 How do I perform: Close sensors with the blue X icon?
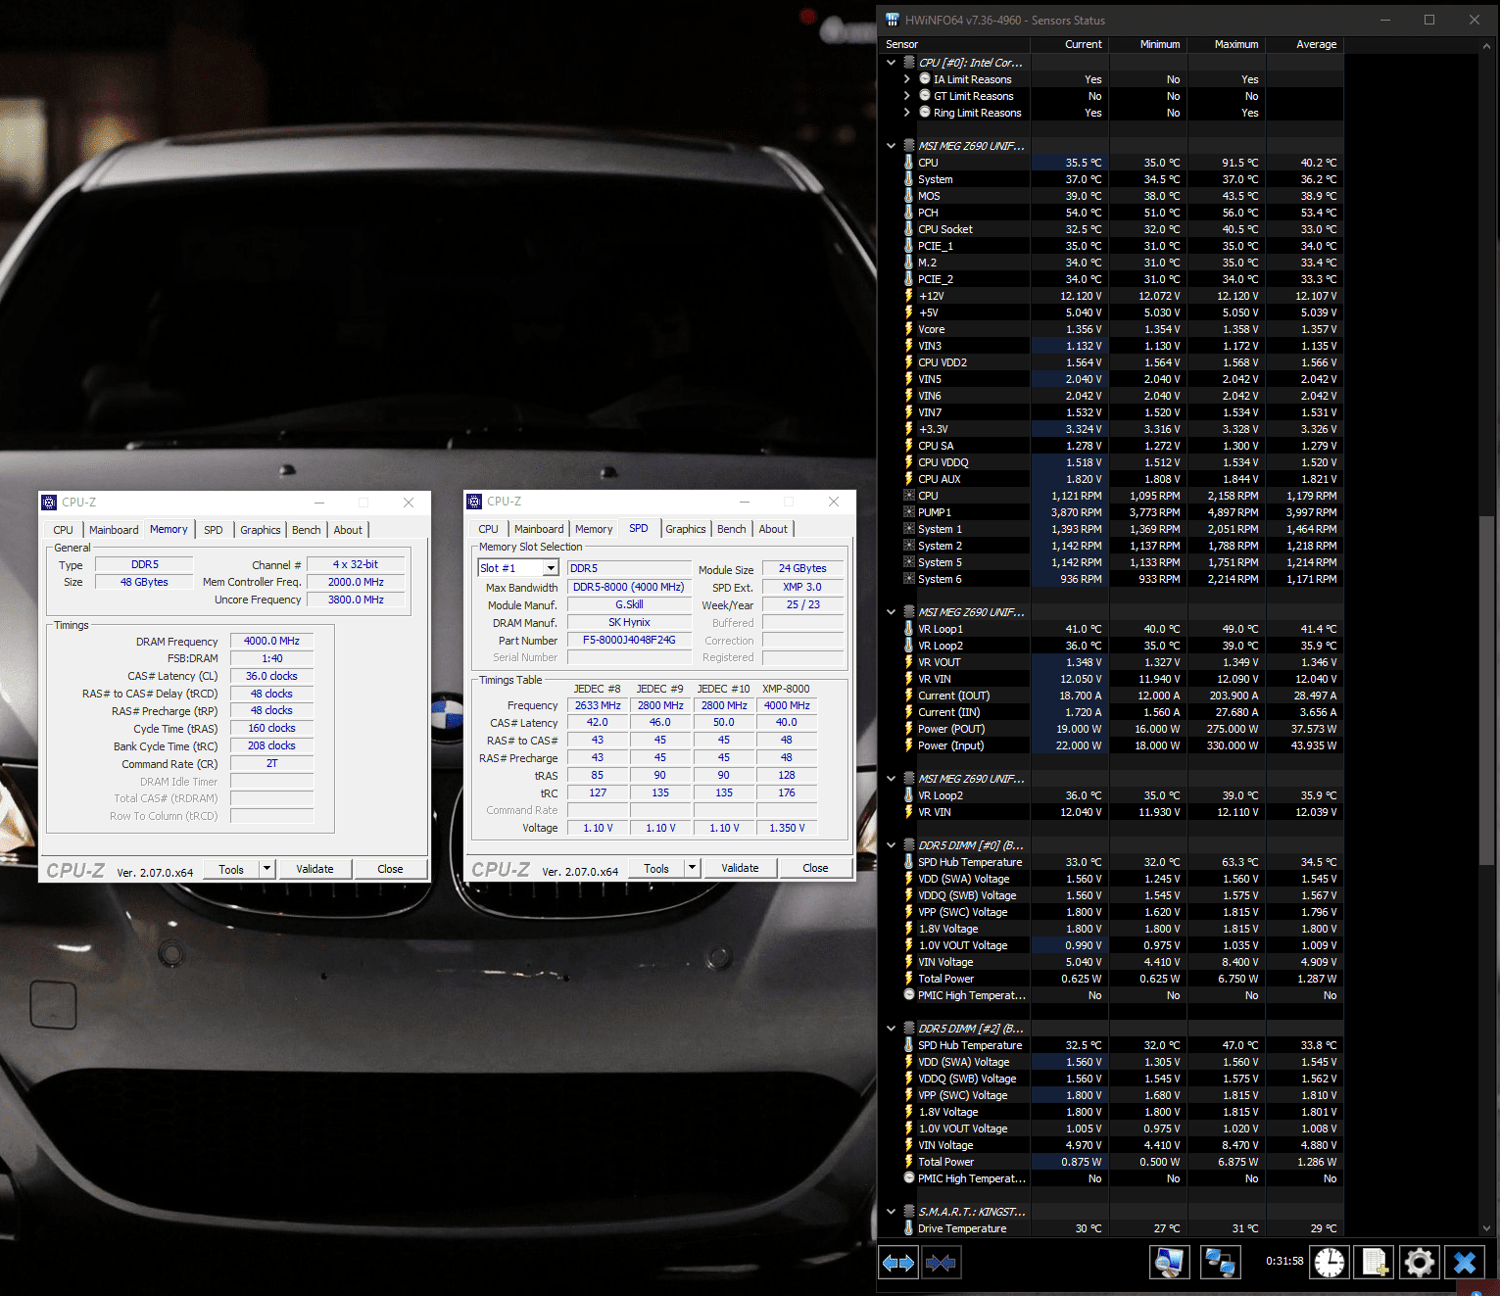click(x=1465, y=1263)
